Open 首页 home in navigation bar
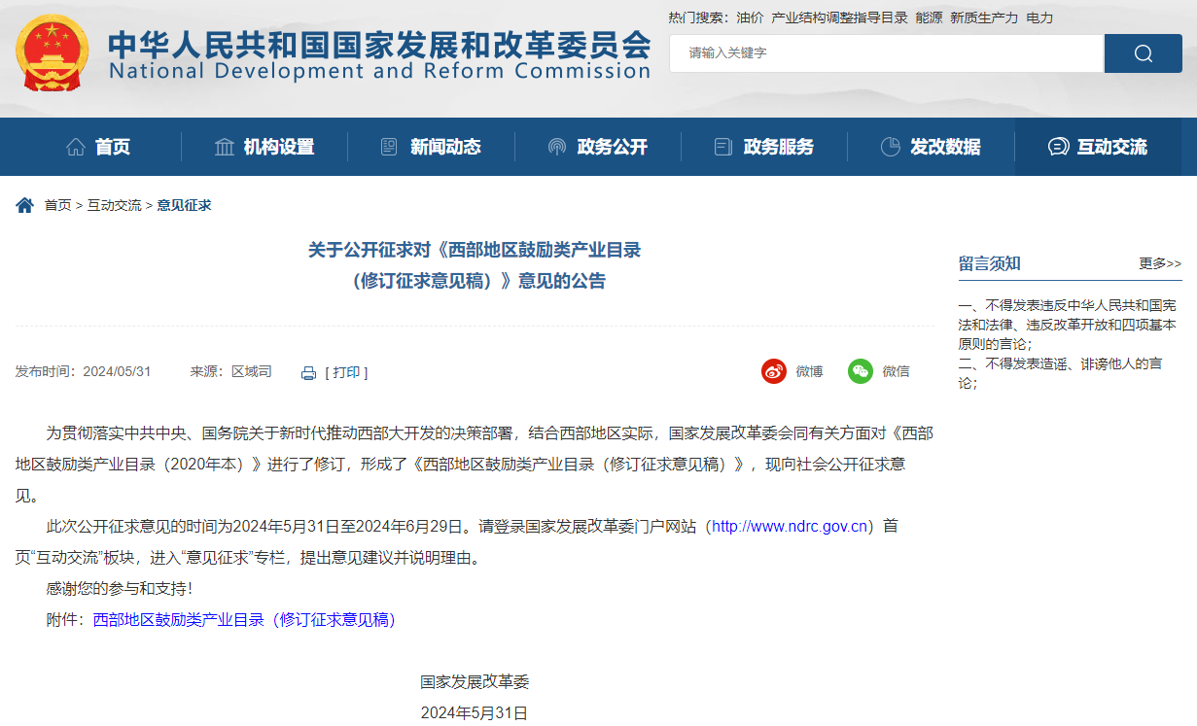The width and height of the screenshot is (1197, 726). pos(98,147)
